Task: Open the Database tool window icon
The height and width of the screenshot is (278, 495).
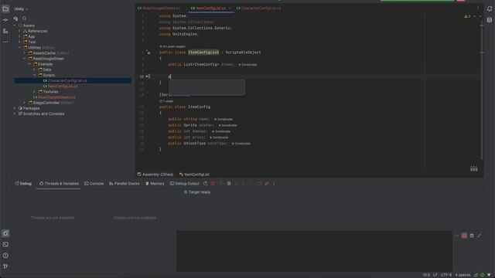Action: click(490, 20)
